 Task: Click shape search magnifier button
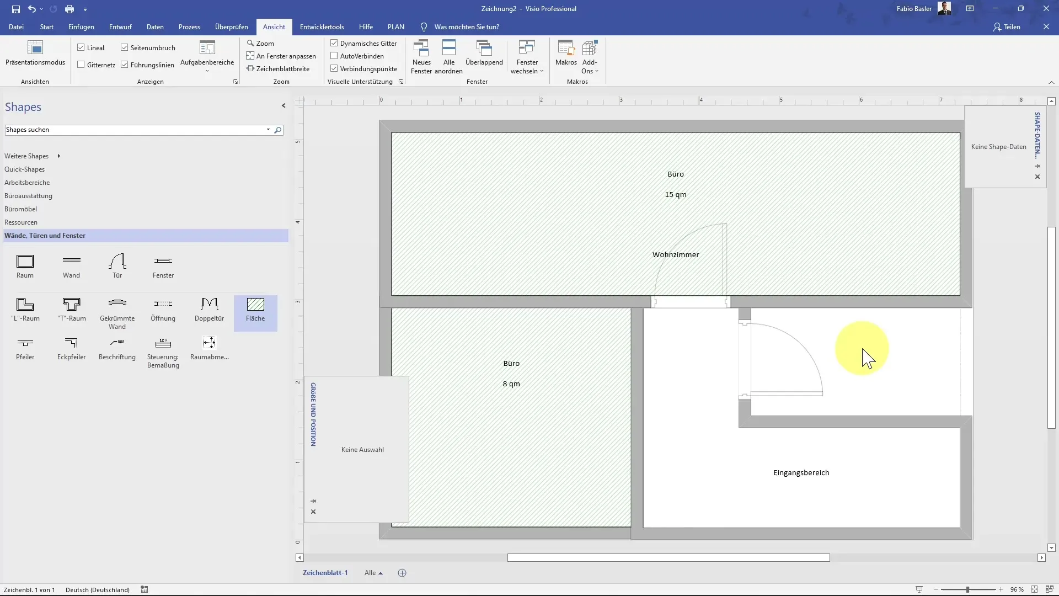[278, 130]
